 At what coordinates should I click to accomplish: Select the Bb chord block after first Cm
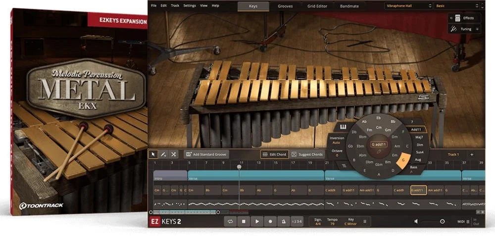click(x=212, y=191)
